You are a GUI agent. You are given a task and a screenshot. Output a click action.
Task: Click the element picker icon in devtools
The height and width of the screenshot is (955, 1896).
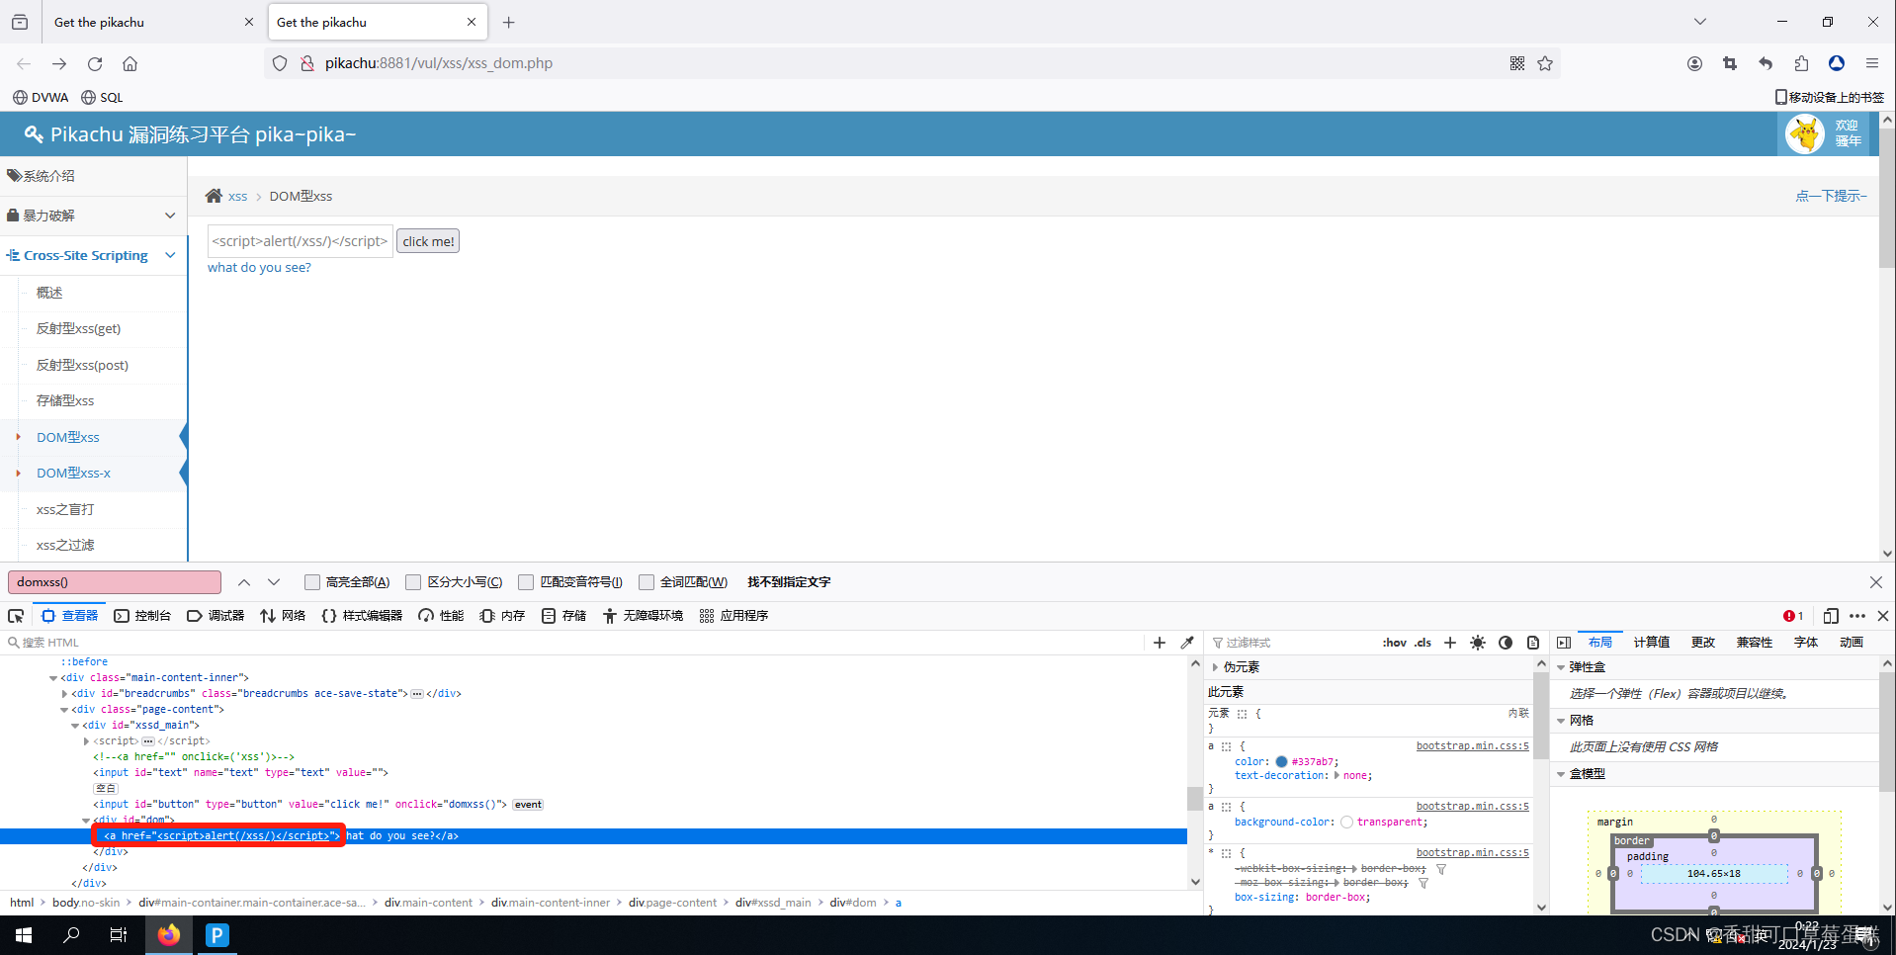16,616
